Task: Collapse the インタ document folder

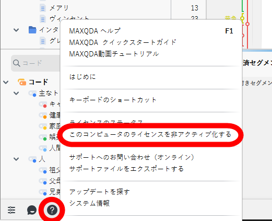Action: (16, 30)
